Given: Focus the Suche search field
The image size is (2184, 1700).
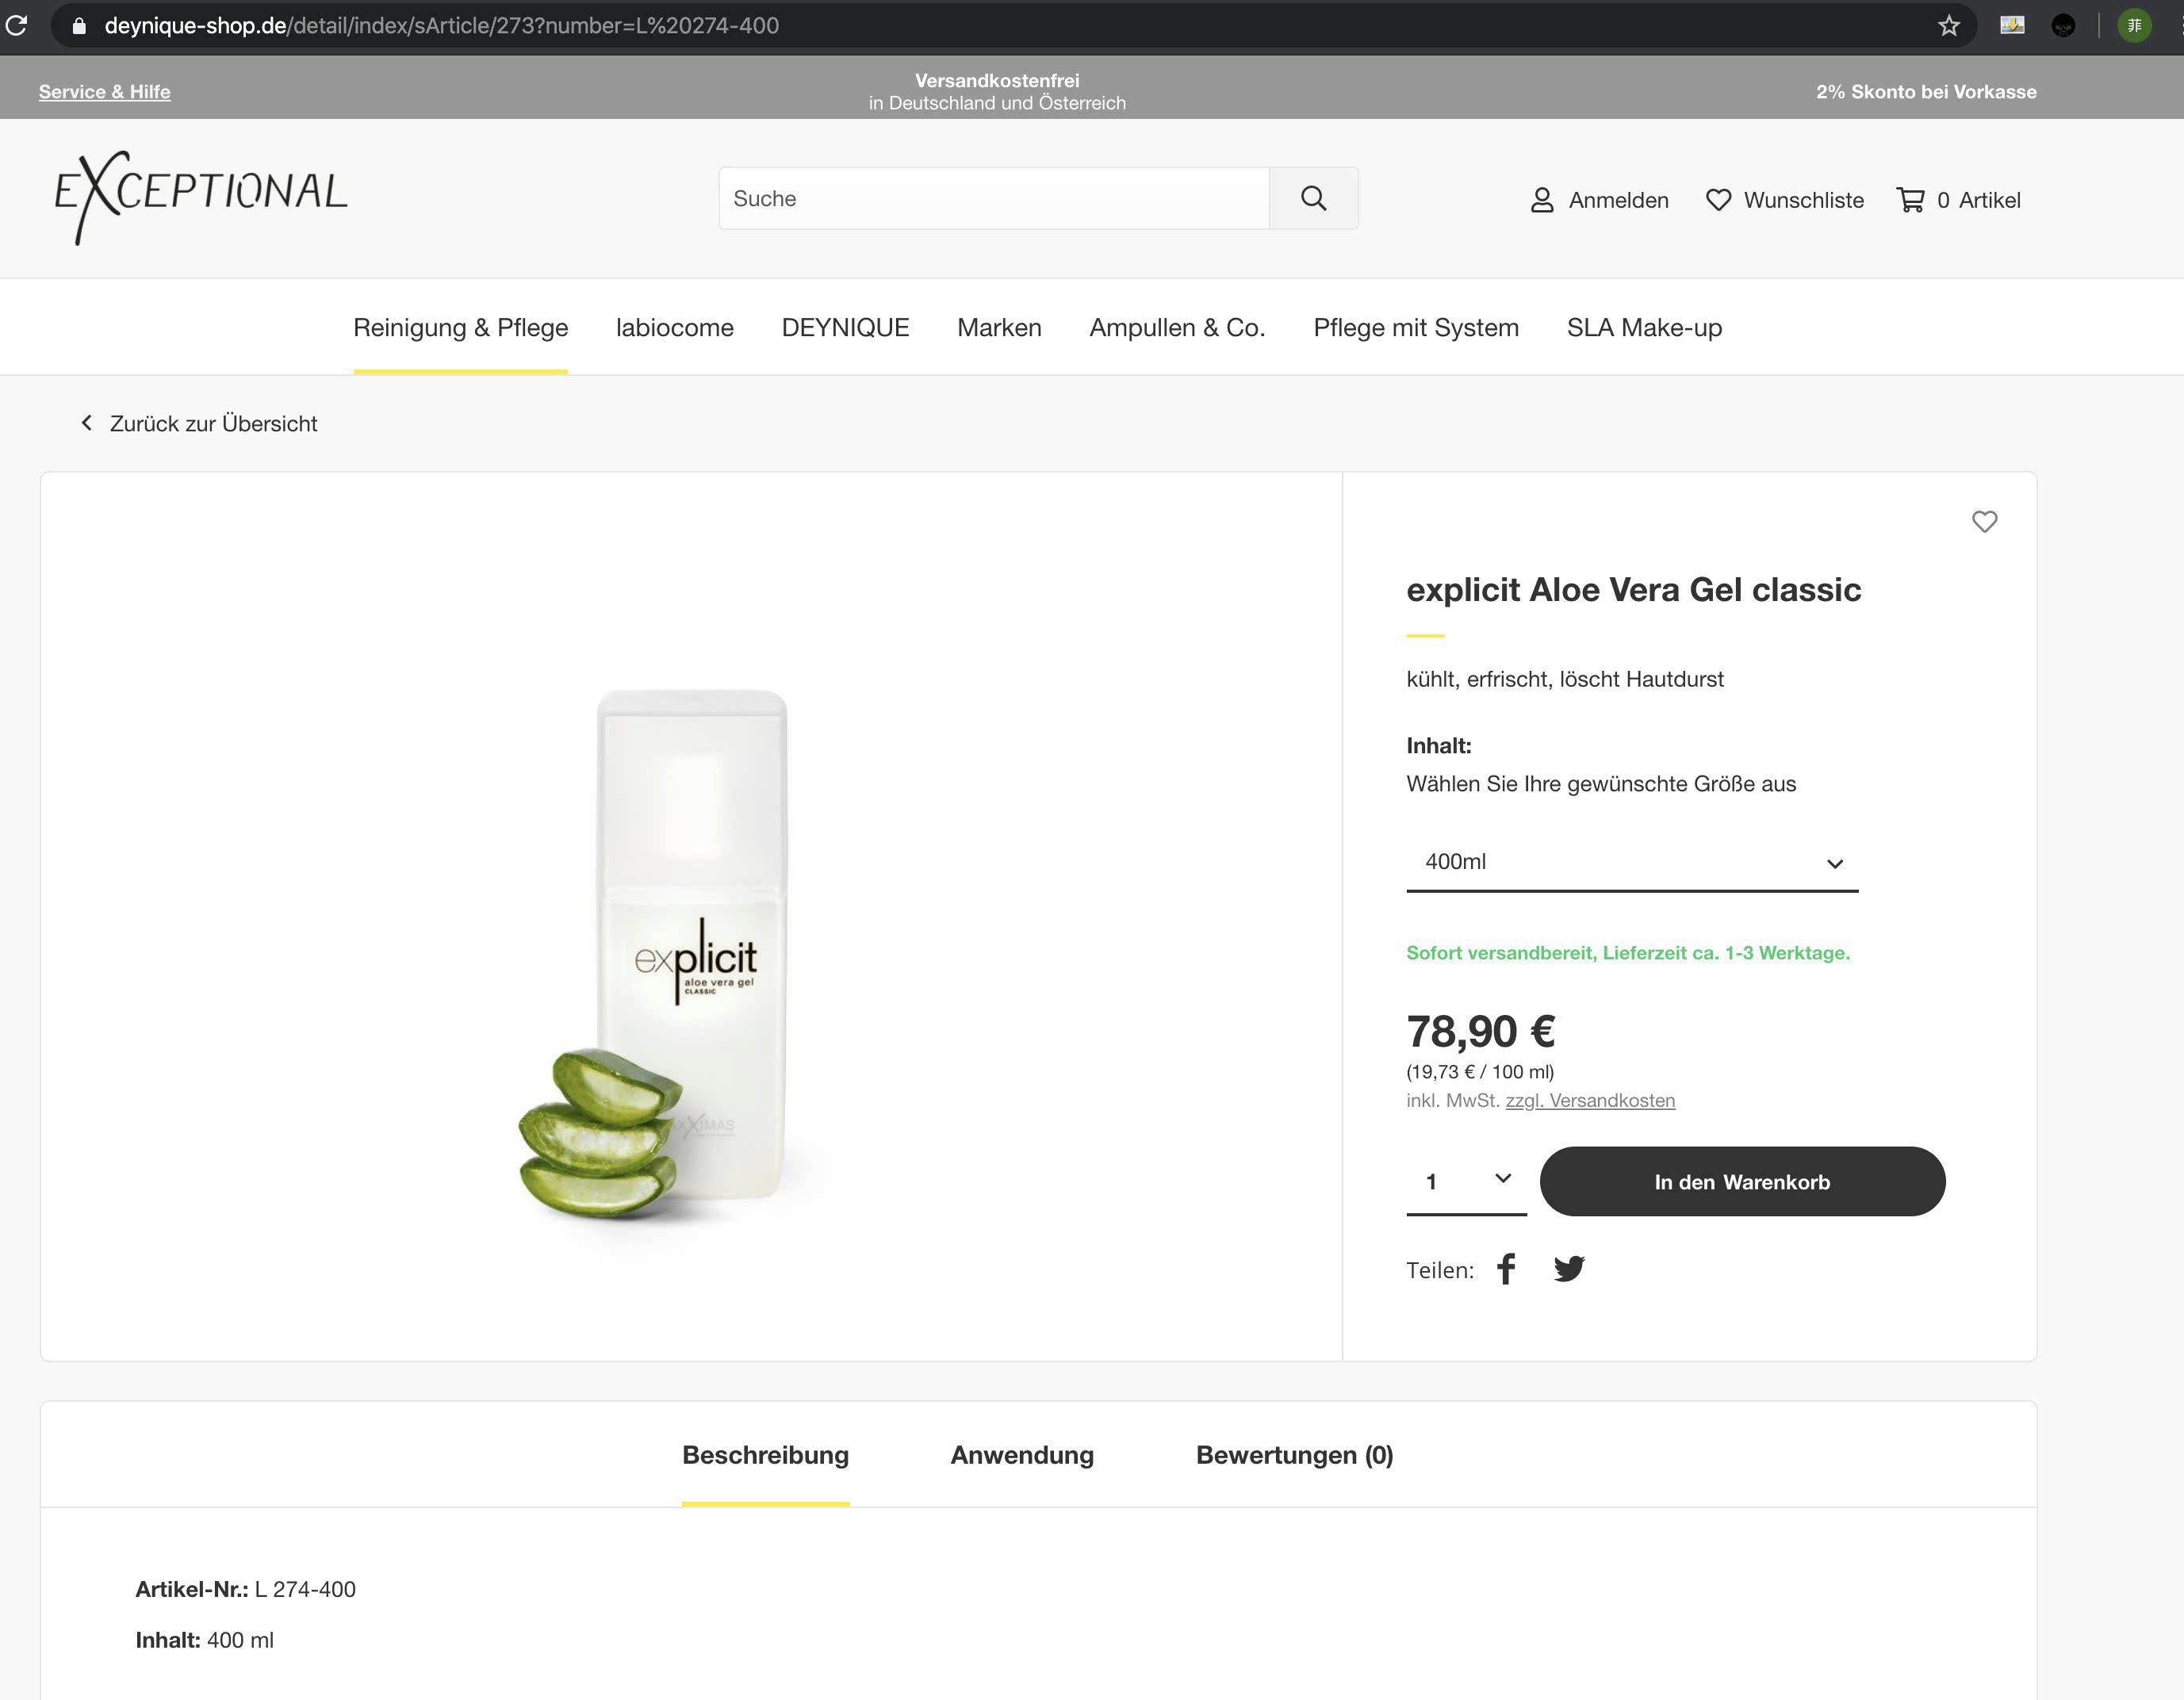Looking at the screenshot, I should [x=994, y=198].
